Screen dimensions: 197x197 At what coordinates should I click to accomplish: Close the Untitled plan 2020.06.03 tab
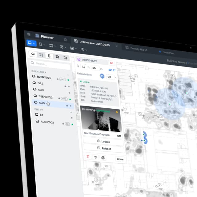117,46
